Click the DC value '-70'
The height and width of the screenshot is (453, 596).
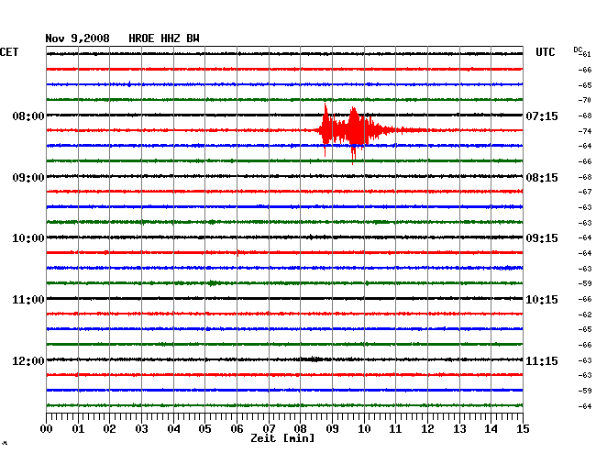point(585,100)
